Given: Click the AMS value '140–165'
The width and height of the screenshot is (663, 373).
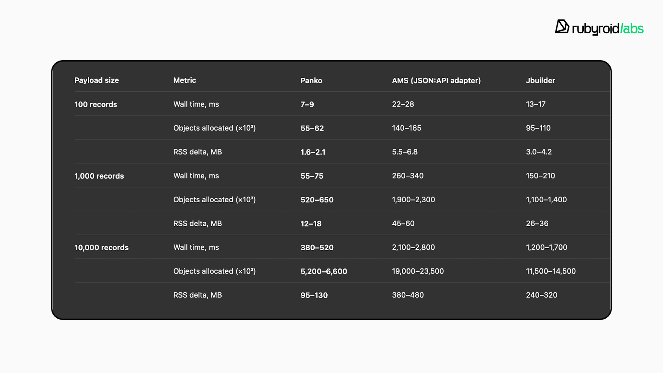Looking at the screenshot, I should (x=407, y=128).
